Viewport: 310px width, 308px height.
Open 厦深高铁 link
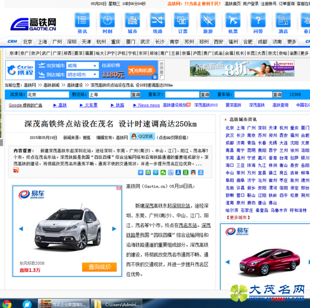(x=233, y=105)
